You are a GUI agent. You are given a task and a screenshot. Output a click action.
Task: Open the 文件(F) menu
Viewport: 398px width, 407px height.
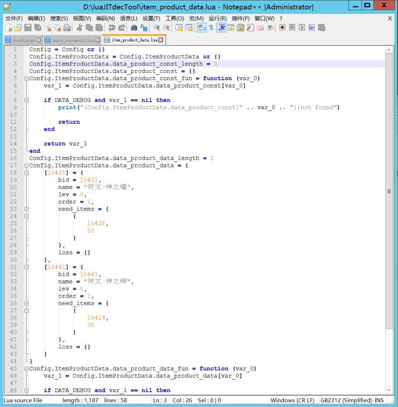14,18
